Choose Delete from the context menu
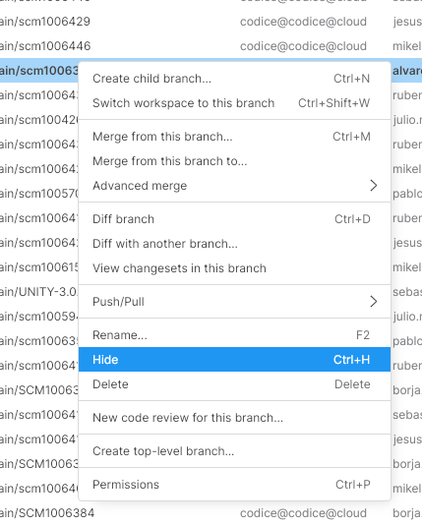 [234, 384]
